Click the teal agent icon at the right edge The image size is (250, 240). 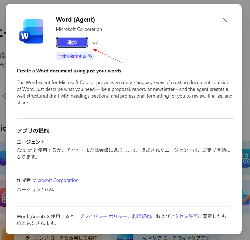pos(246,158)
